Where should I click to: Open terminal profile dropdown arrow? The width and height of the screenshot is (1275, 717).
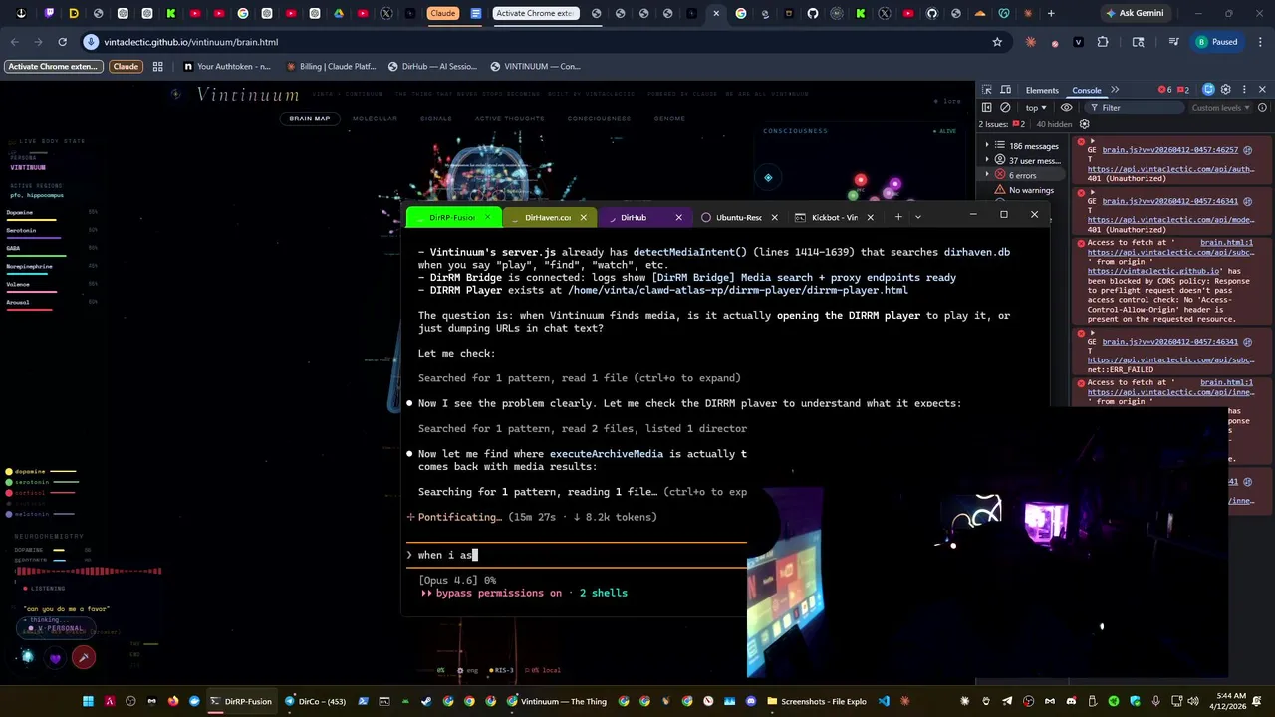917,217
